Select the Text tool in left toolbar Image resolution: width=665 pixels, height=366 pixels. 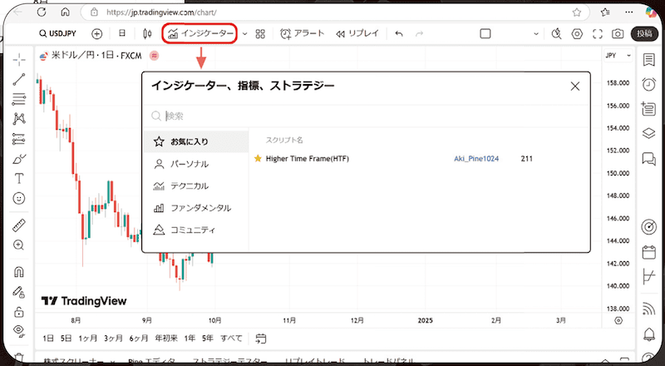click(x=20, y=179)
